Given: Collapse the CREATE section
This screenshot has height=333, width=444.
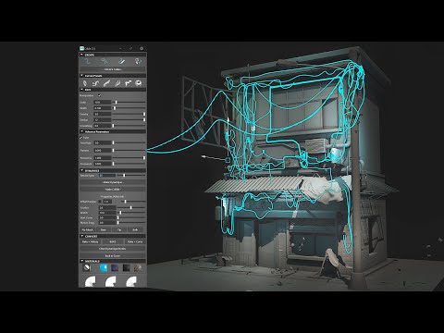Looking at the screenshot, I should 81,55.
